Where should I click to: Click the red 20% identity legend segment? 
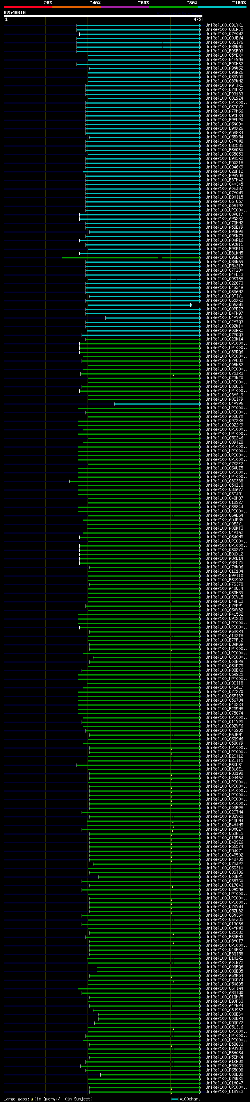pyautogui.click(x=28, y=7)
